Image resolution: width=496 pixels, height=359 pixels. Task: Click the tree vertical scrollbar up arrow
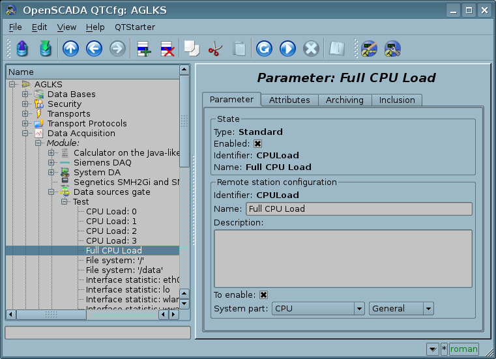click(184, 70)
